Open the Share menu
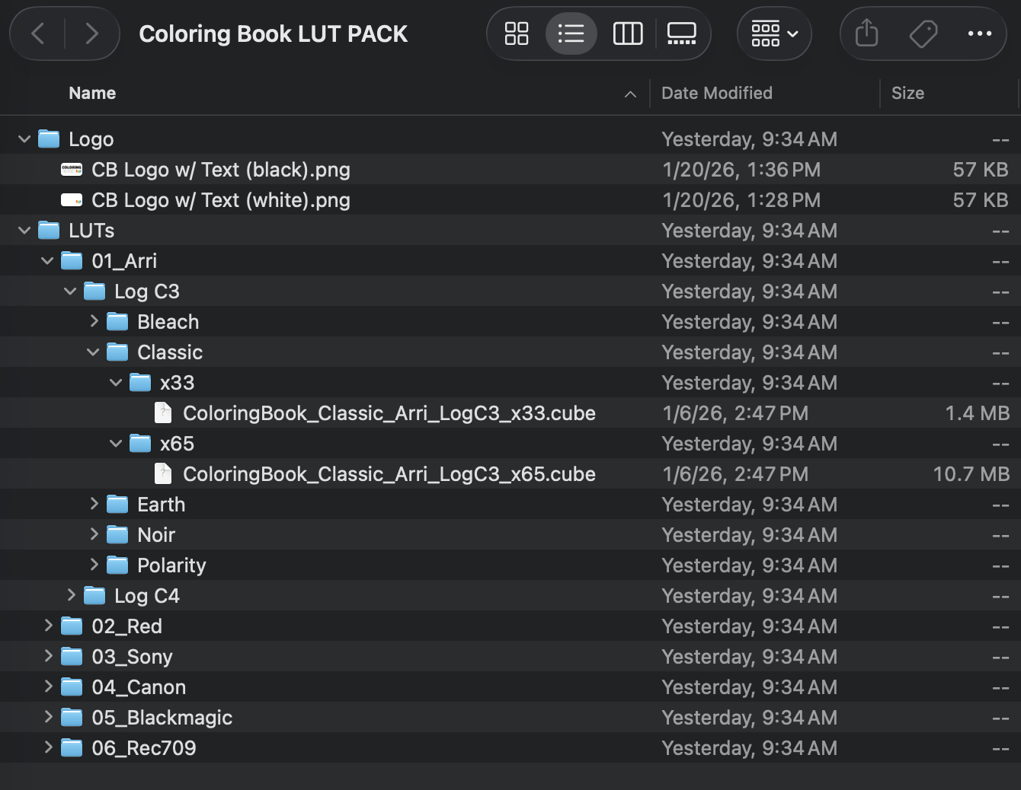The height and width of the screenshot is (790, 1021). pyautogui.click(x=866, y=33)
